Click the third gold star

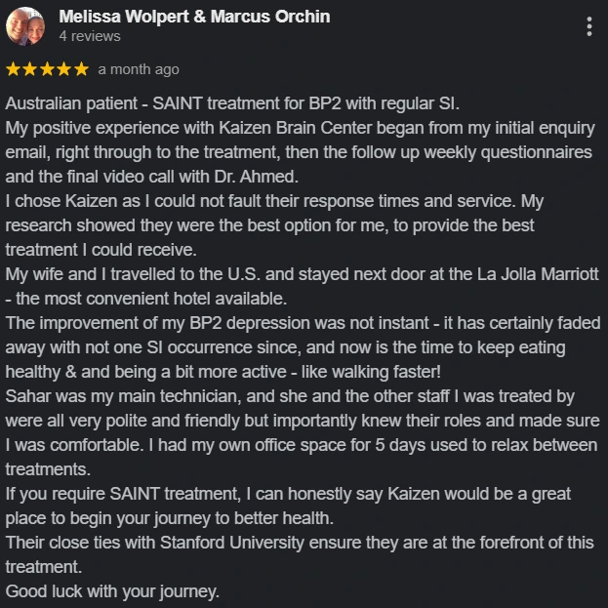(x=47, y=69)
